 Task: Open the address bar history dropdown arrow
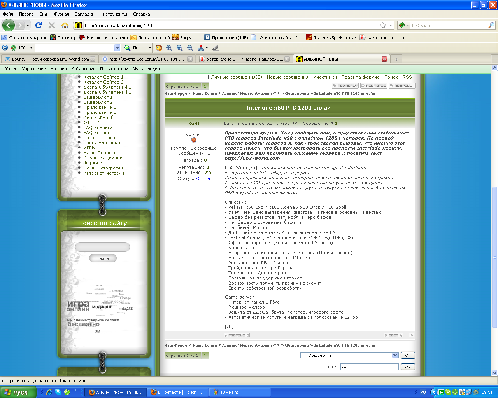[x=391, y=25]
